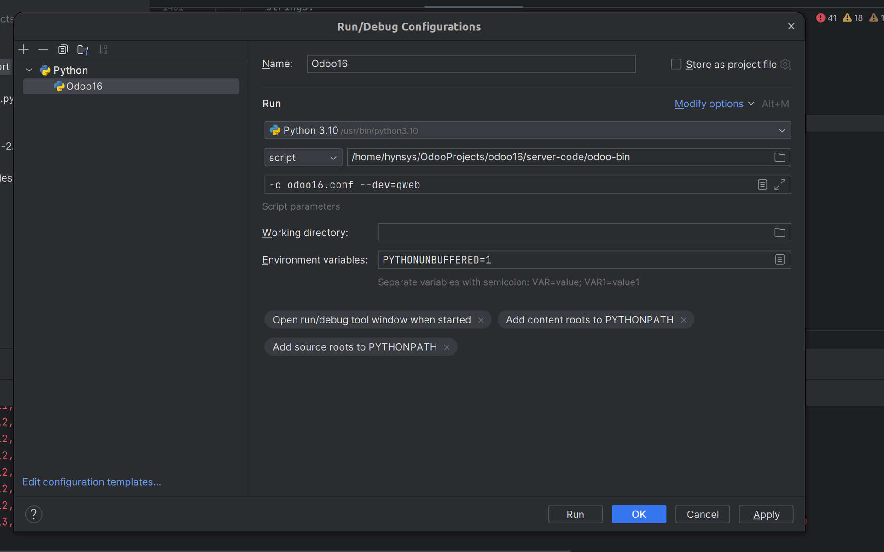884x552 pixels.
Task: Open the Python interpreter dropdown
Action: click(x=528, y=130)
